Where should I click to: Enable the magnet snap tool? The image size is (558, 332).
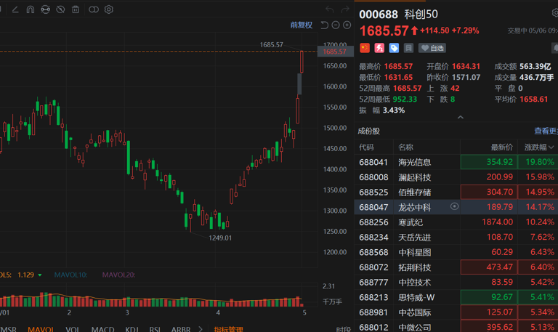point(31,9)
